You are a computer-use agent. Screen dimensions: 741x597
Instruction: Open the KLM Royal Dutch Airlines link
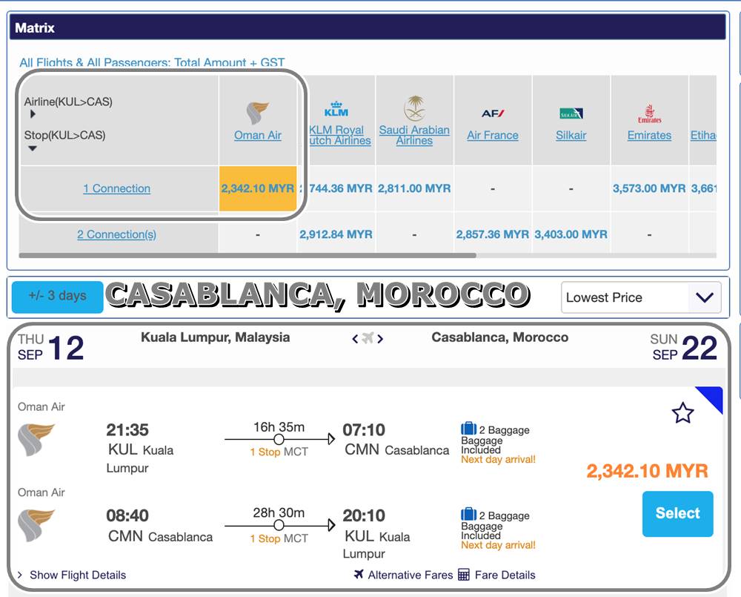(x=340, y=135)
